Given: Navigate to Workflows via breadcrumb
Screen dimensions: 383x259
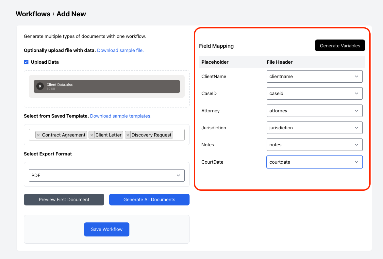Looking at the screenshot, I should (x=33, y=14).
